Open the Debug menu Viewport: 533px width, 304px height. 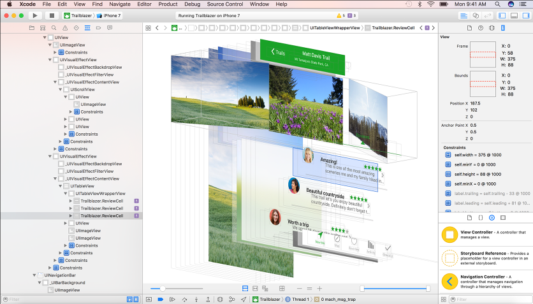click(x=192, y=4)
